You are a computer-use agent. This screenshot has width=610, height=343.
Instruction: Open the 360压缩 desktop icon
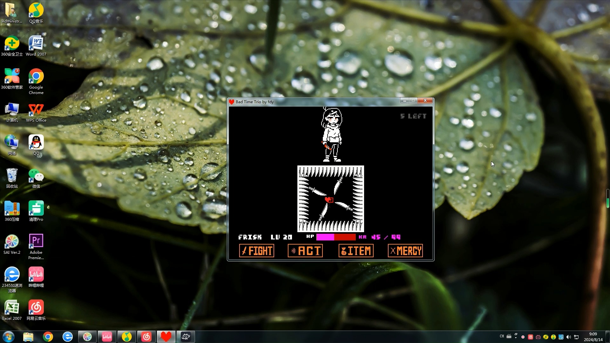click(x=12, y=211)
